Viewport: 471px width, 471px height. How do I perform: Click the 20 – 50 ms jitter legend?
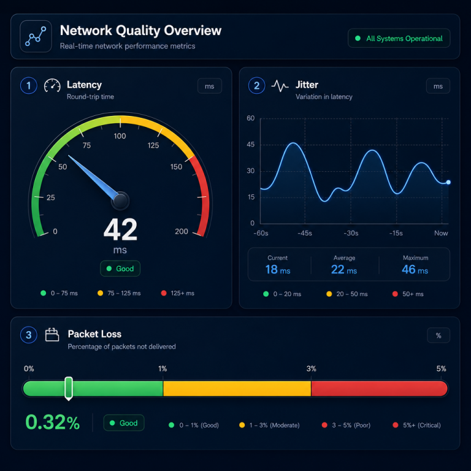point(347,294)
